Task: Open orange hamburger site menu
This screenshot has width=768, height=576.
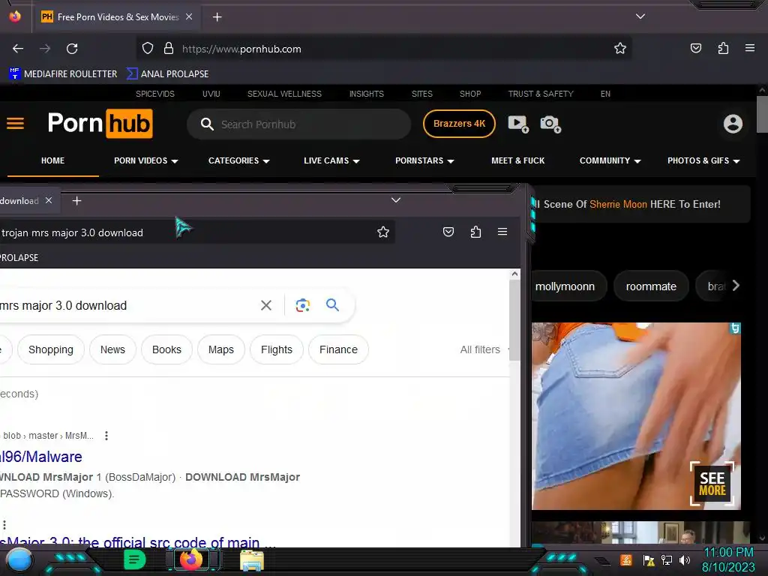Action: click(x=15, y=124)
